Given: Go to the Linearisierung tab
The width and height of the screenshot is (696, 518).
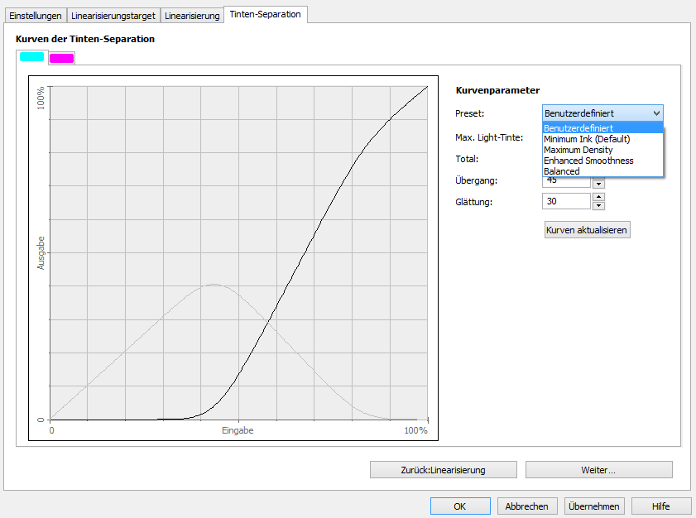Looking at the screenshot, I should click(192, 16).
